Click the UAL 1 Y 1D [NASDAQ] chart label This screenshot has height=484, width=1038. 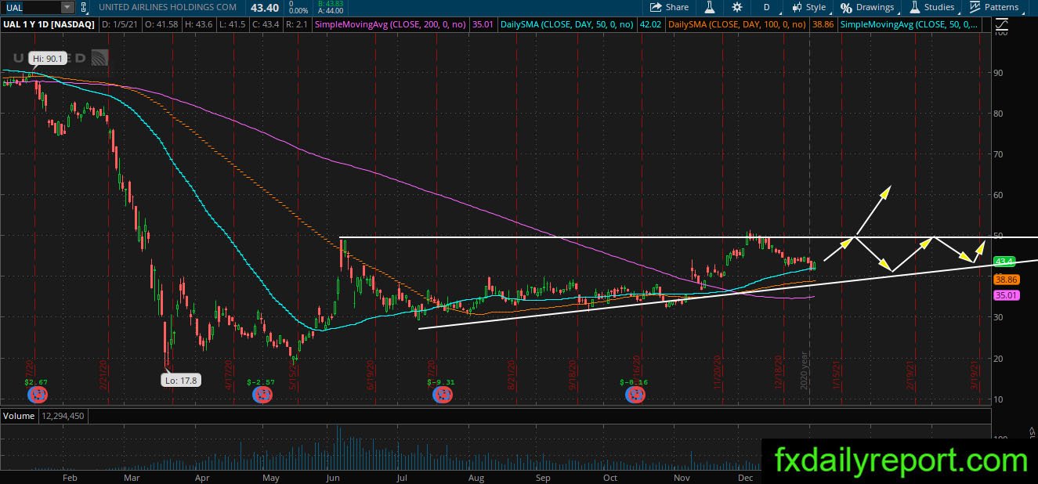(49, 25)
